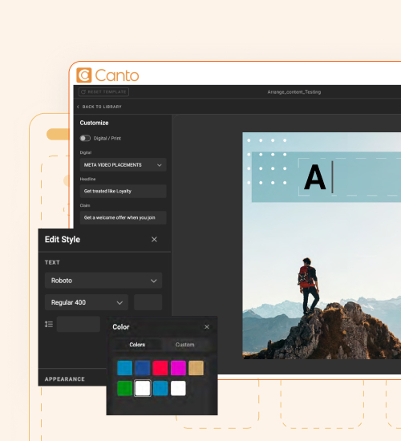Open the Meta Video Placements dropdown
Image resolution: width=401 pixels, height=441 pixels.
(123, 165)
